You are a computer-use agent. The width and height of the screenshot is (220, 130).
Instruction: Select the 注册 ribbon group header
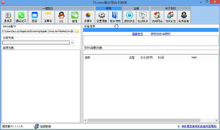[136, 8]
